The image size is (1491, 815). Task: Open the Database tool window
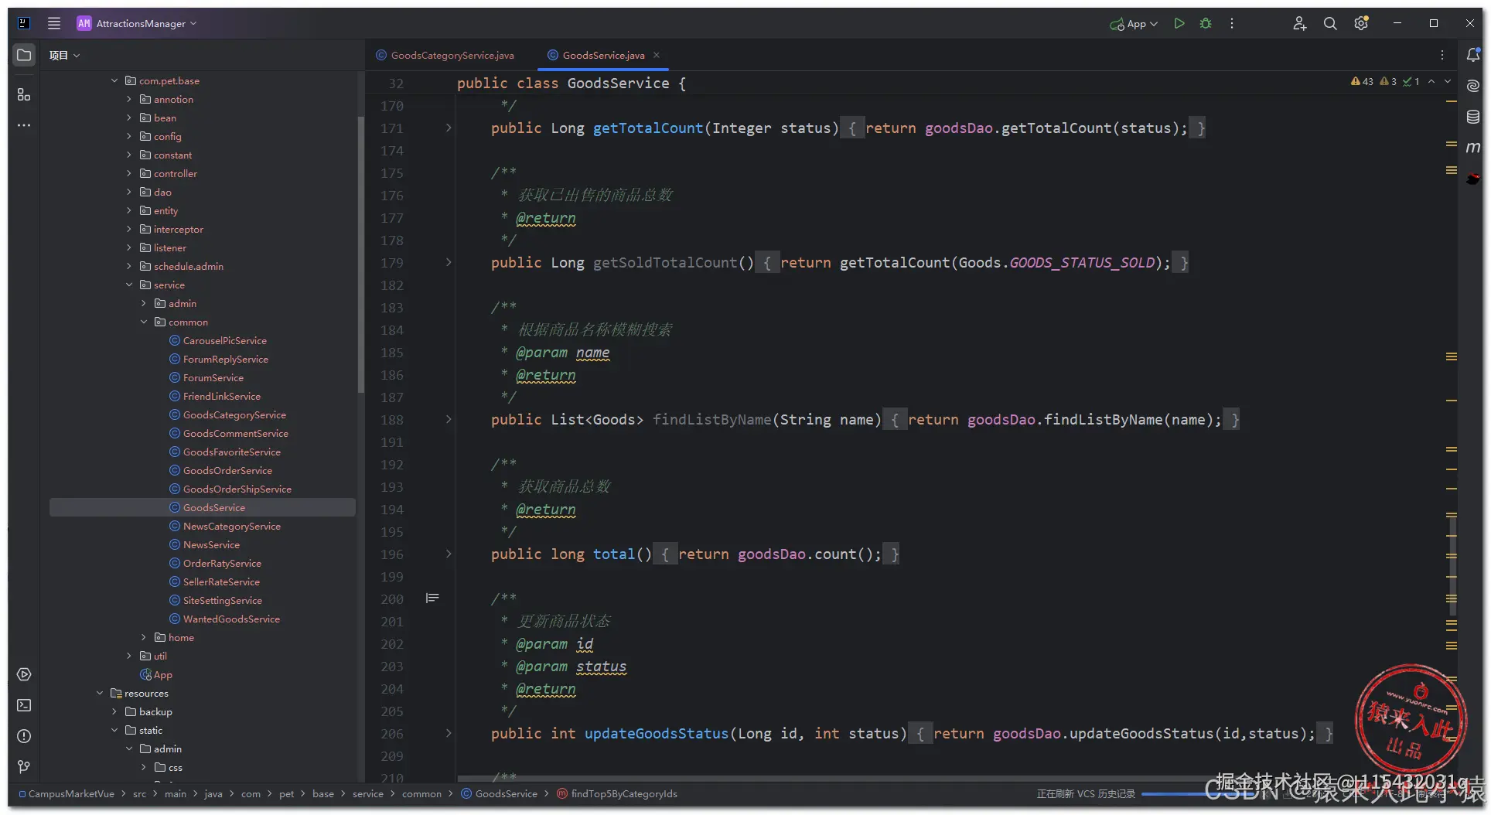point(1473,117)
